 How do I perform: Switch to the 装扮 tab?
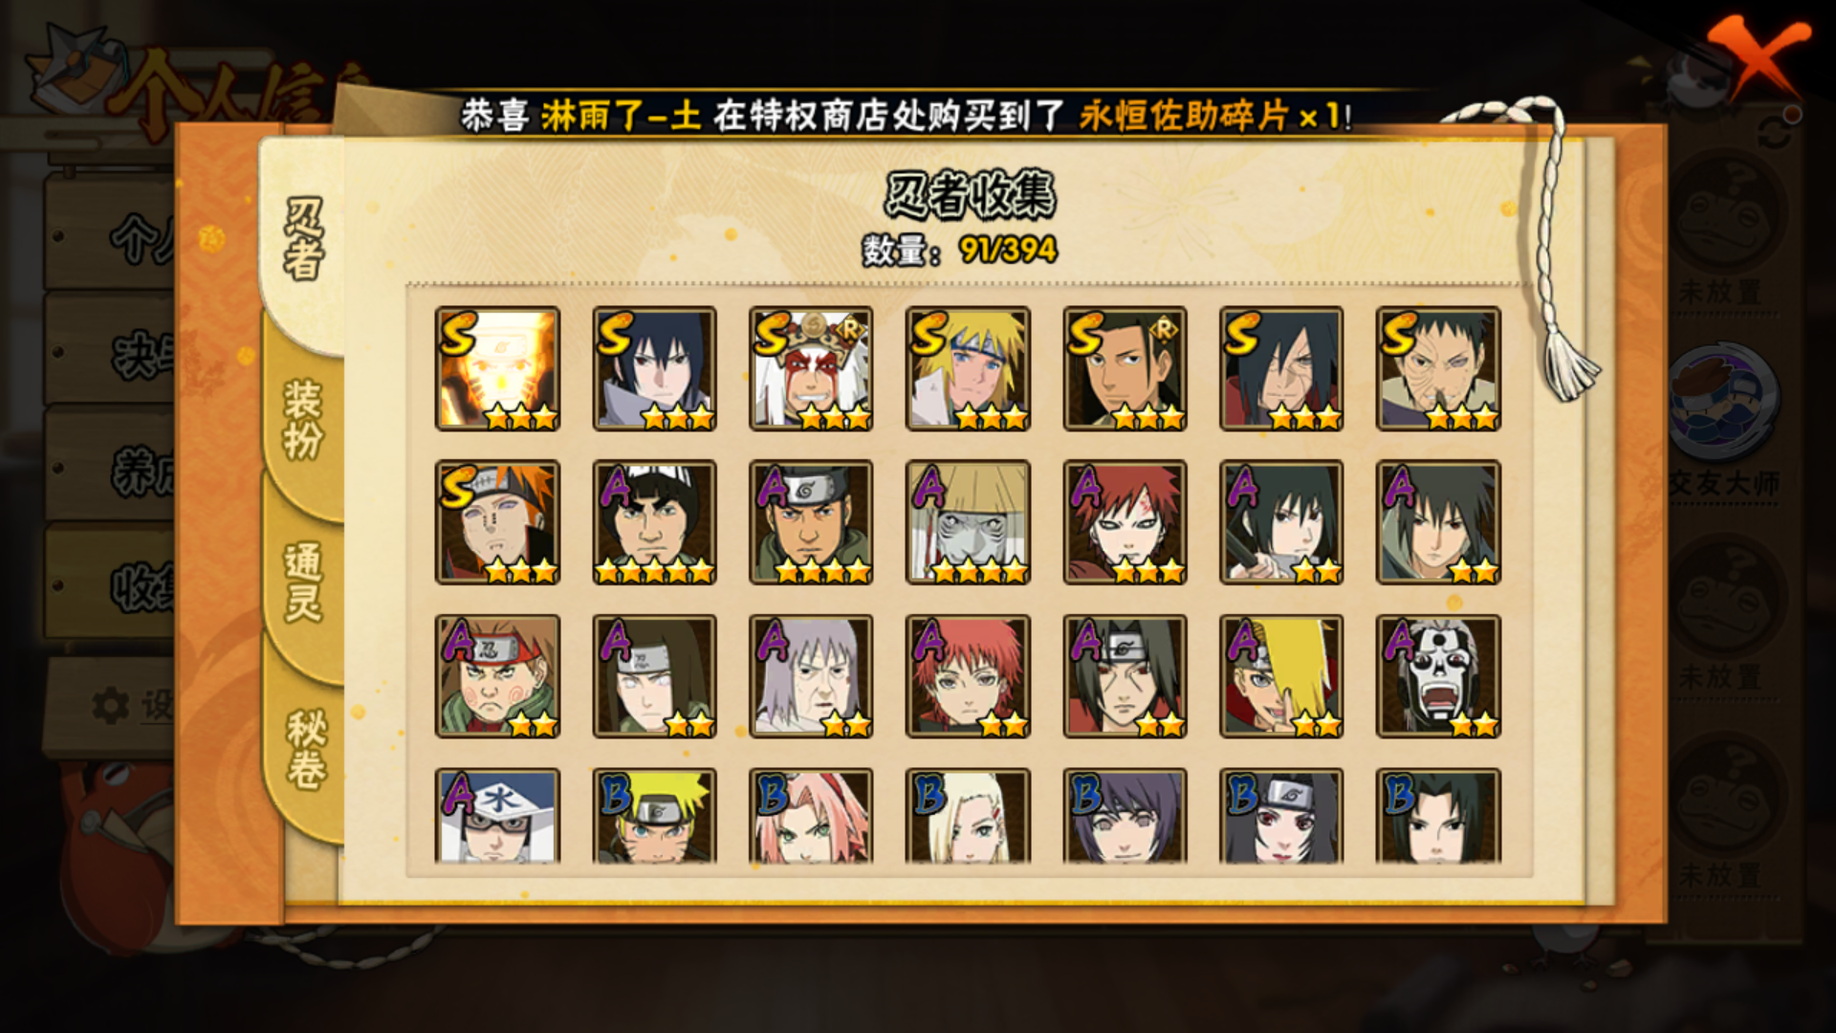point(303,419)
